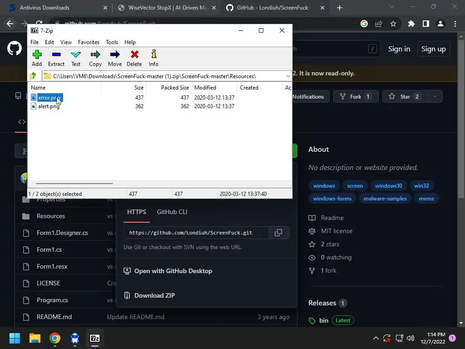Click the bin release tag link
This screenshot has height=349, width=465.
click(x=323, y=320)
